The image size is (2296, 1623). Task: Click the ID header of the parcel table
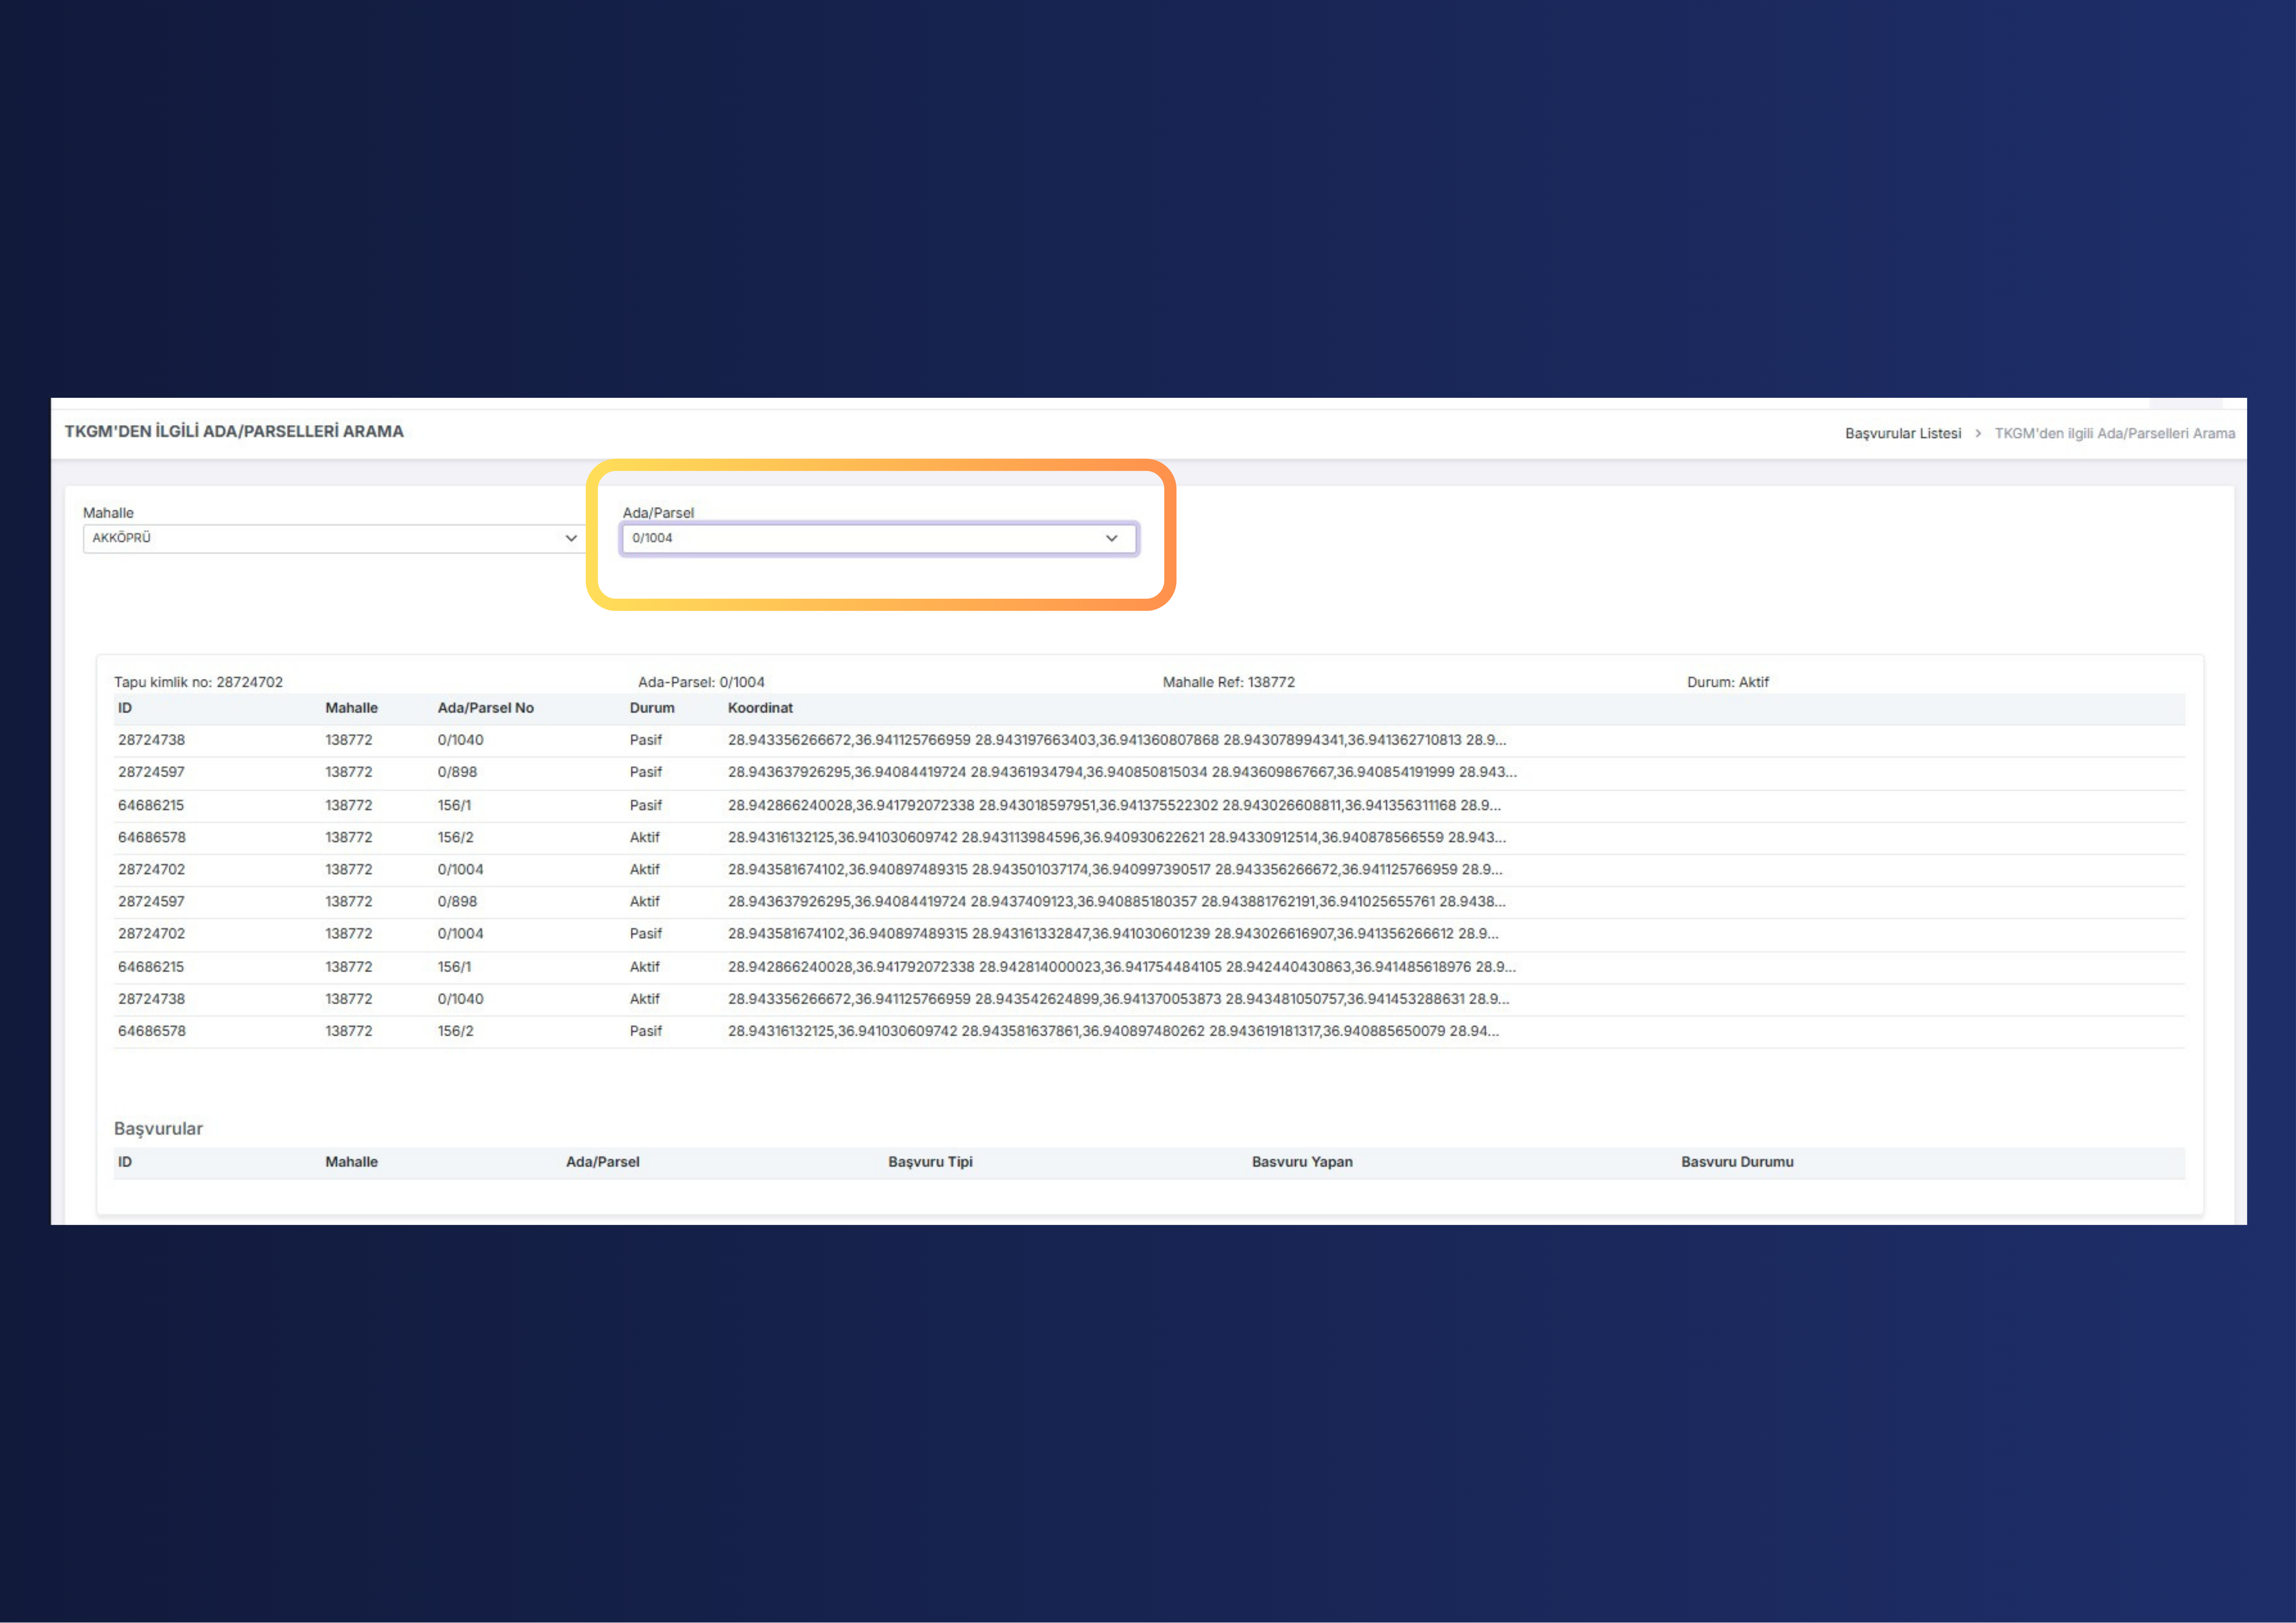125,708
